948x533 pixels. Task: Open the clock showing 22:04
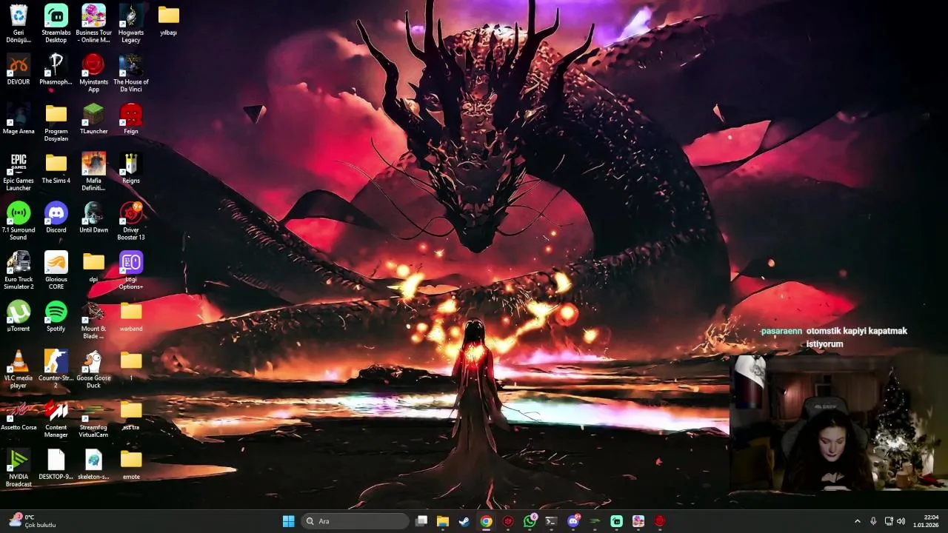click(927, 521)
